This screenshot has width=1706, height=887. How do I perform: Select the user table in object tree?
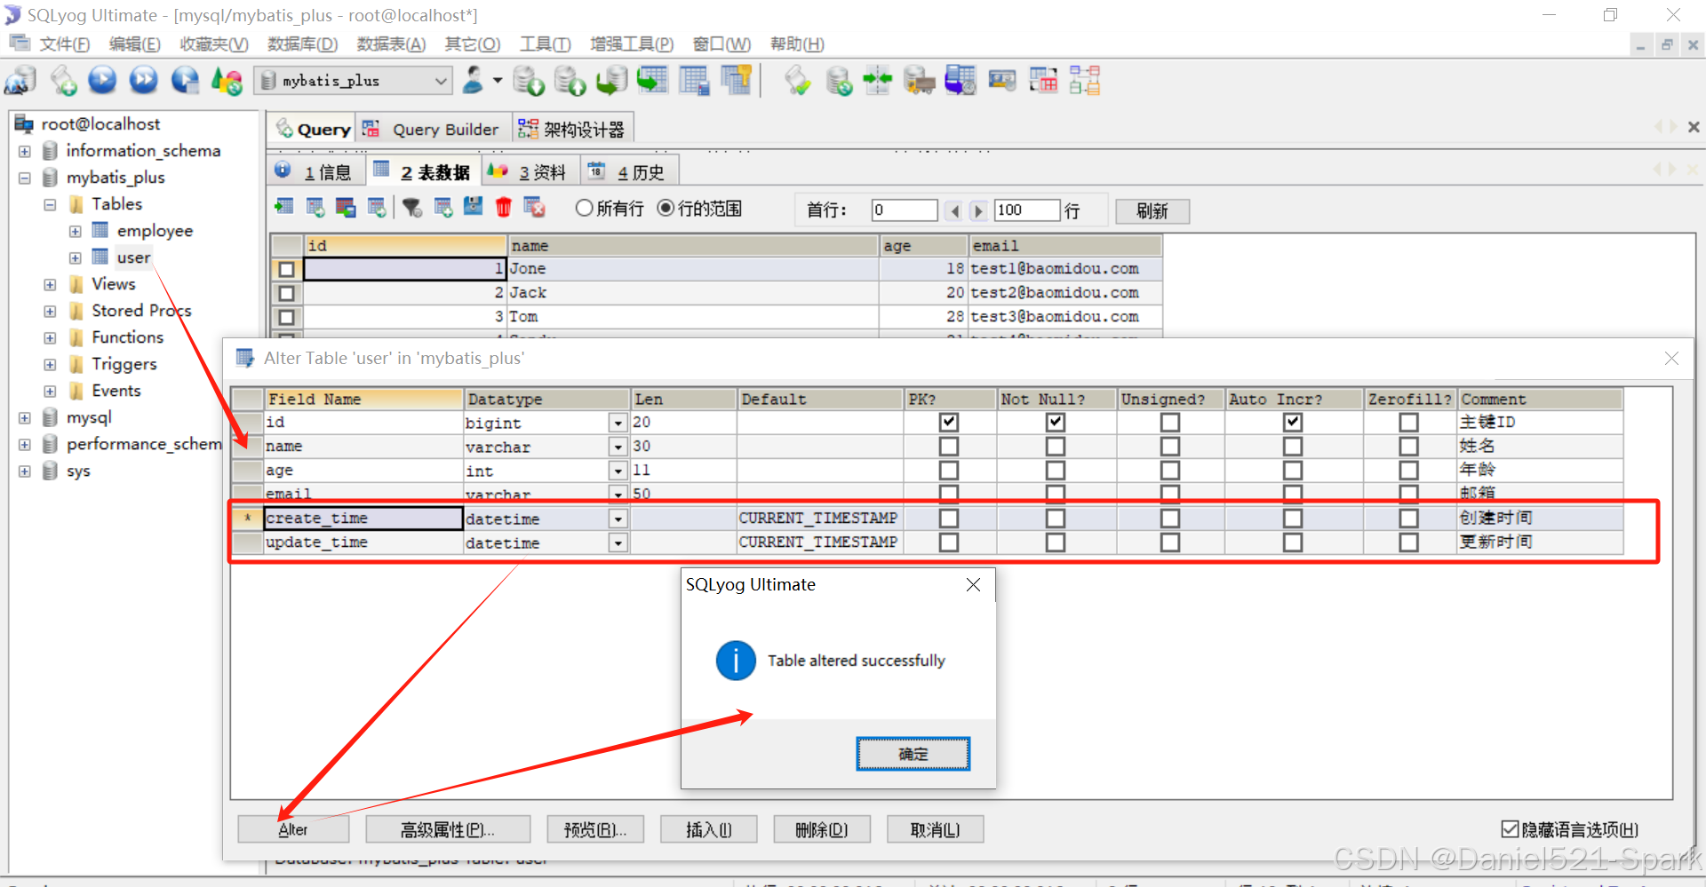[x=133, y=257]
